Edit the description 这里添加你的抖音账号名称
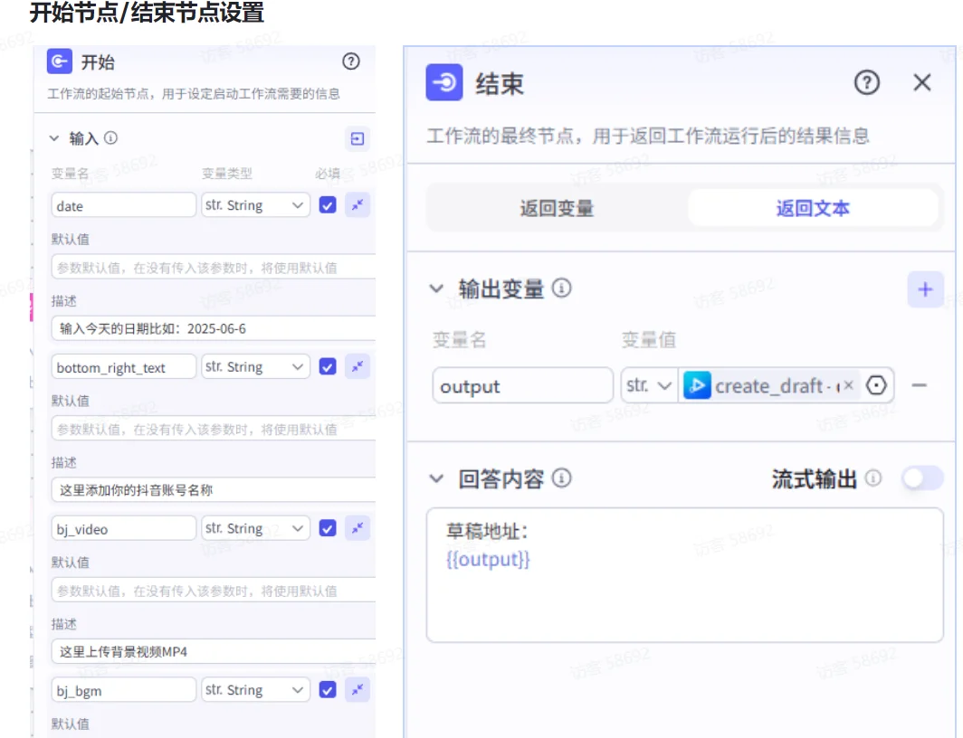 (x=214, y=489)
